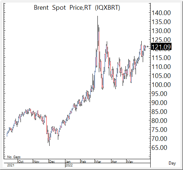Click the 2021 year label

click(11, 165)
